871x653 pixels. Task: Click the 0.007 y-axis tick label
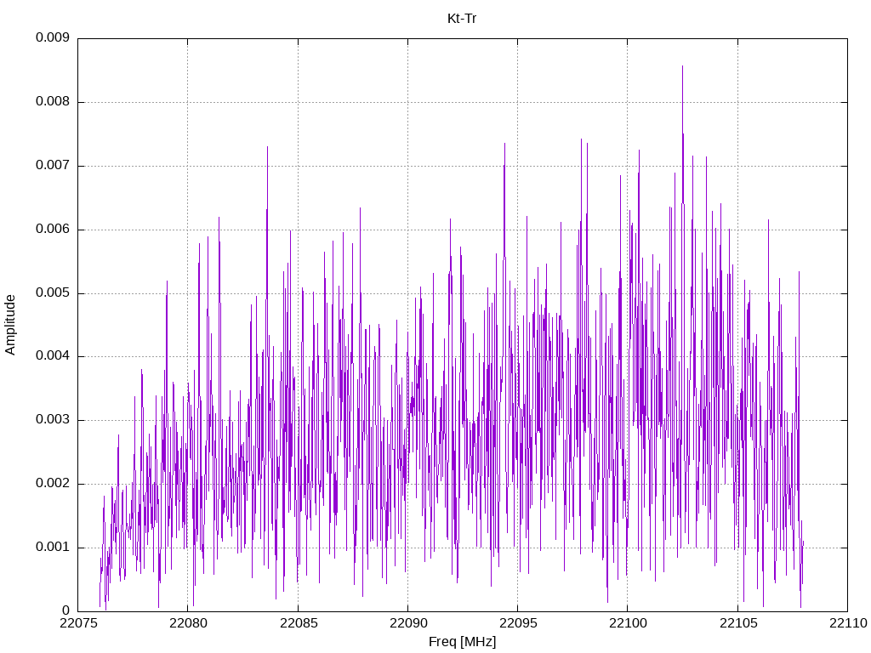click(53, 166)
